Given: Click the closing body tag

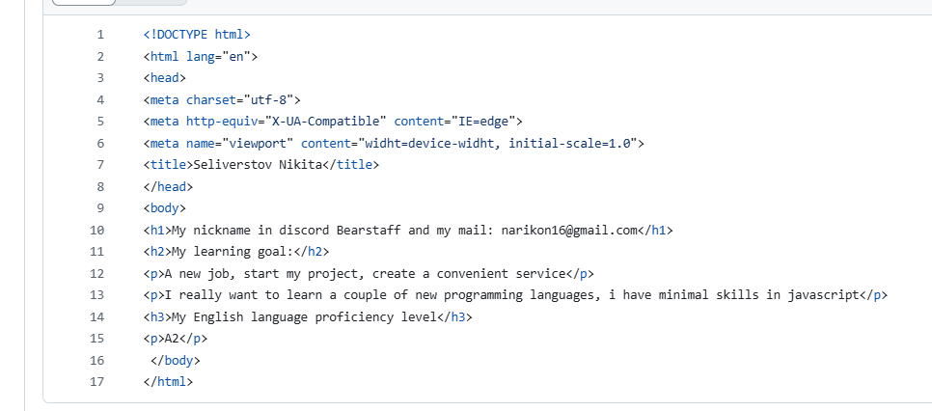Looking at the screenshot, I should click(176, 361).
